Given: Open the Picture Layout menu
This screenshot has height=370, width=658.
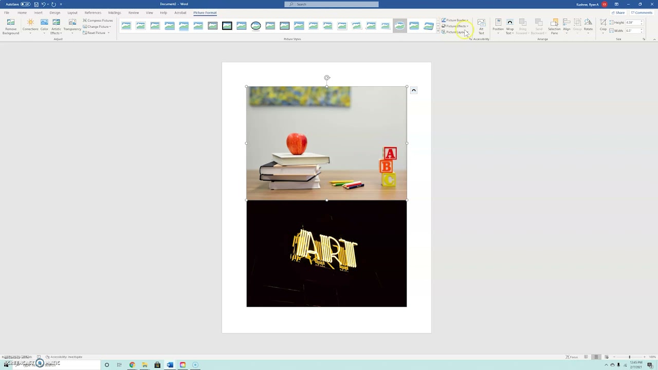Looking at the screenshot, I should coord(455,32).
